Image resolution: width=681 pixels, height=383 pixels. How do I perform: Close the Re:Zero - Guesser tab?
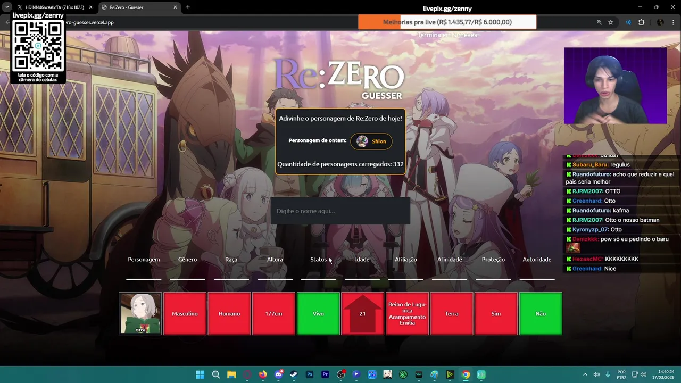coord(175,7)
